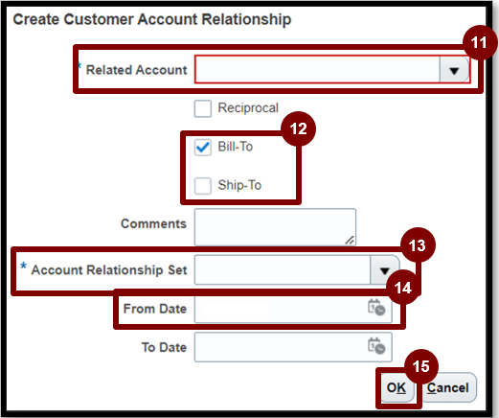Confirm the dialog with OK
This screenshot has width=499, height=418.
point(397,387)
